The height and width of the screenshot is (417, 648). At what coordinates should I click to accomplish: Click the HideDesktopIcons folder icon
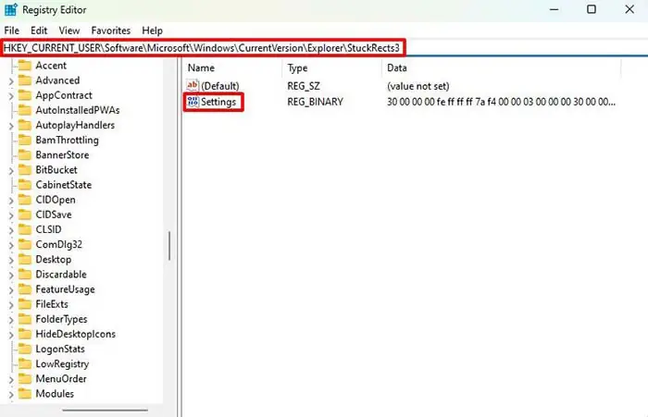[x=25, y=334]
